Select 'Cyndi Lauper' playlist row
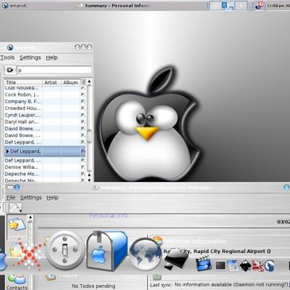Image resolution: width=290 pixels, height=290 pixels. point(45,115)
